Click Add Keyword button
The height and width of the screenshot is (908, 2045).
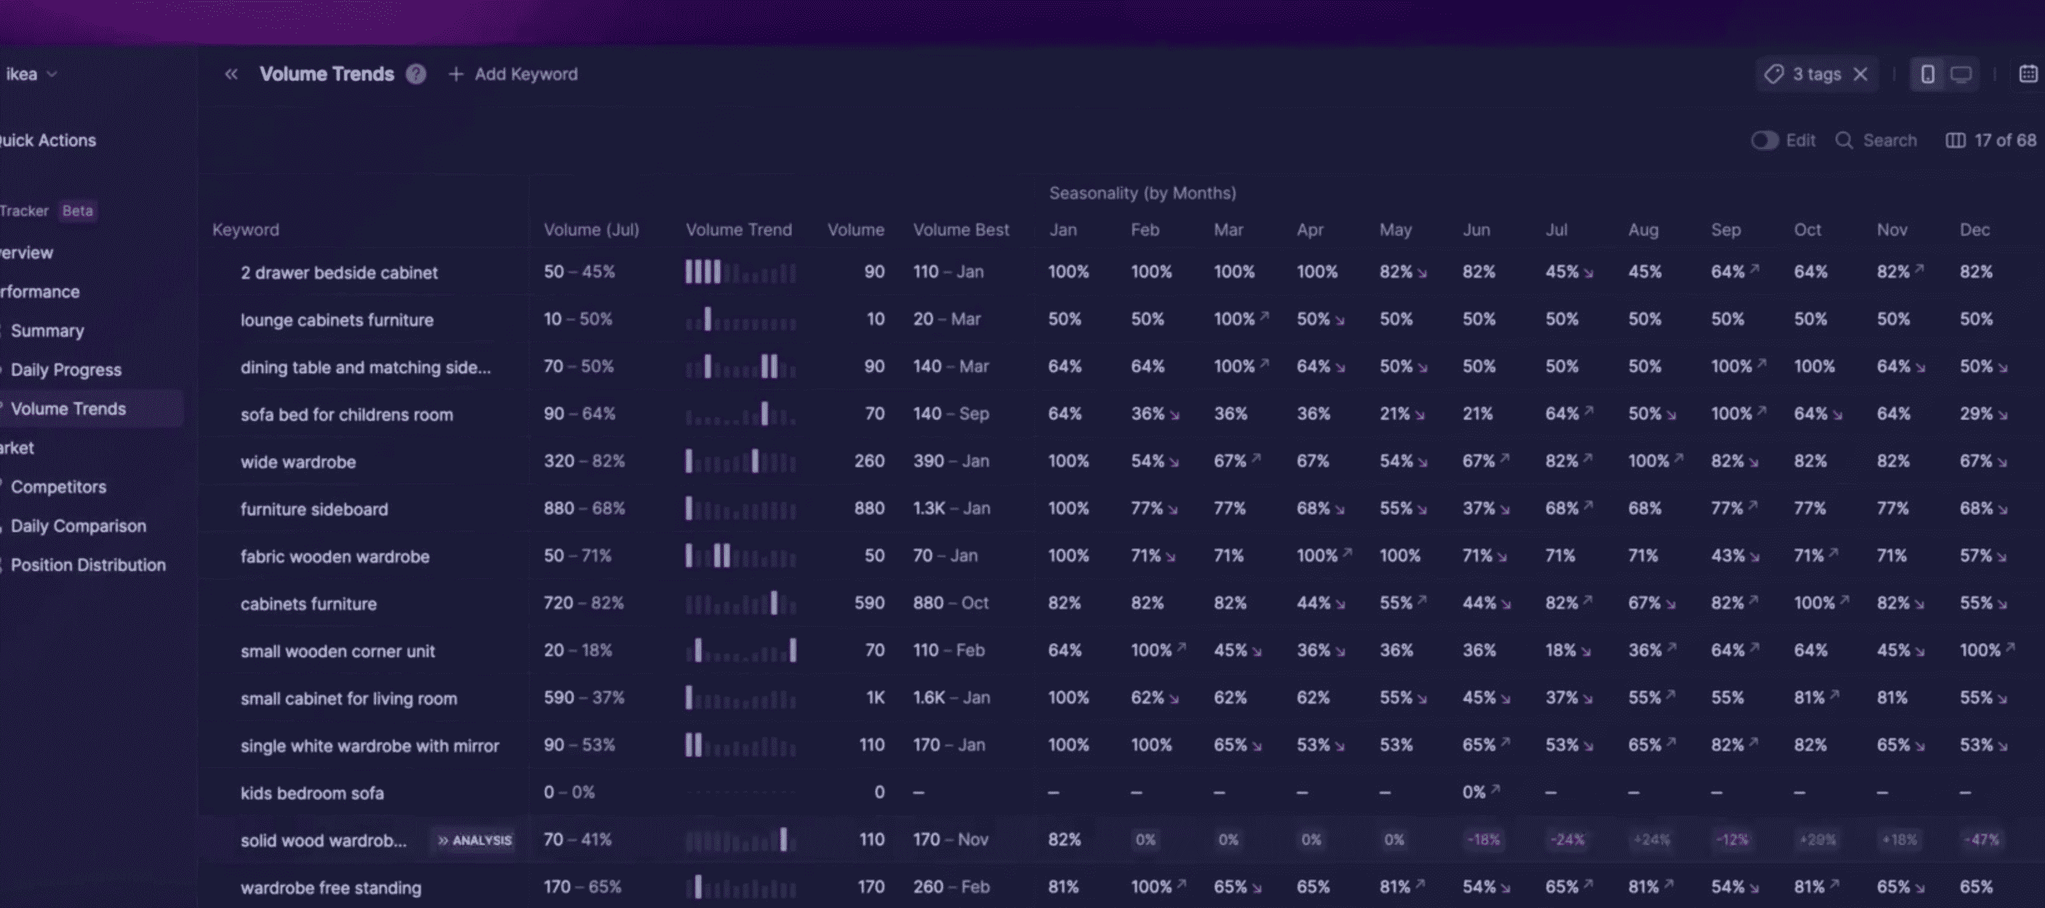coord(514,75)
